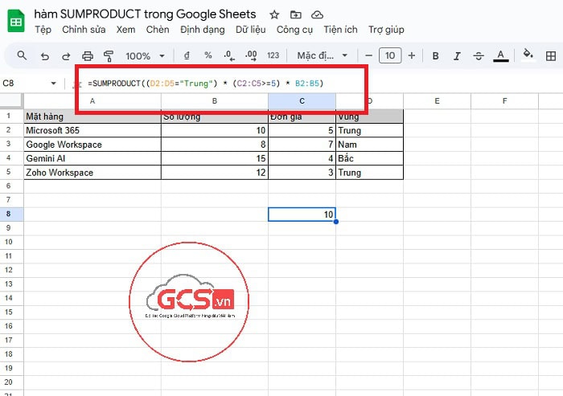Click the increase font size plus button
Screen dimensions: 563x396
(412, 56)
